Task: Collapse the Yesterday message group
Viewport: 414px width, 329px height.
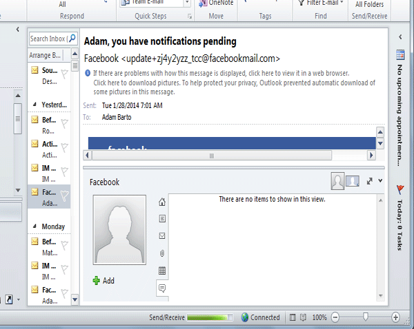Action: click(x=34, y=105)
